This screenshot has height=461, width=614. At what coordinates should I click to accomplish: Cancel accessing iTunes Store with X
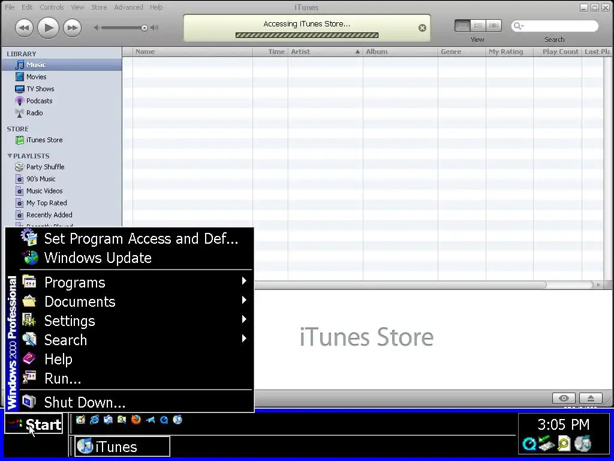(x=422, y=28)
